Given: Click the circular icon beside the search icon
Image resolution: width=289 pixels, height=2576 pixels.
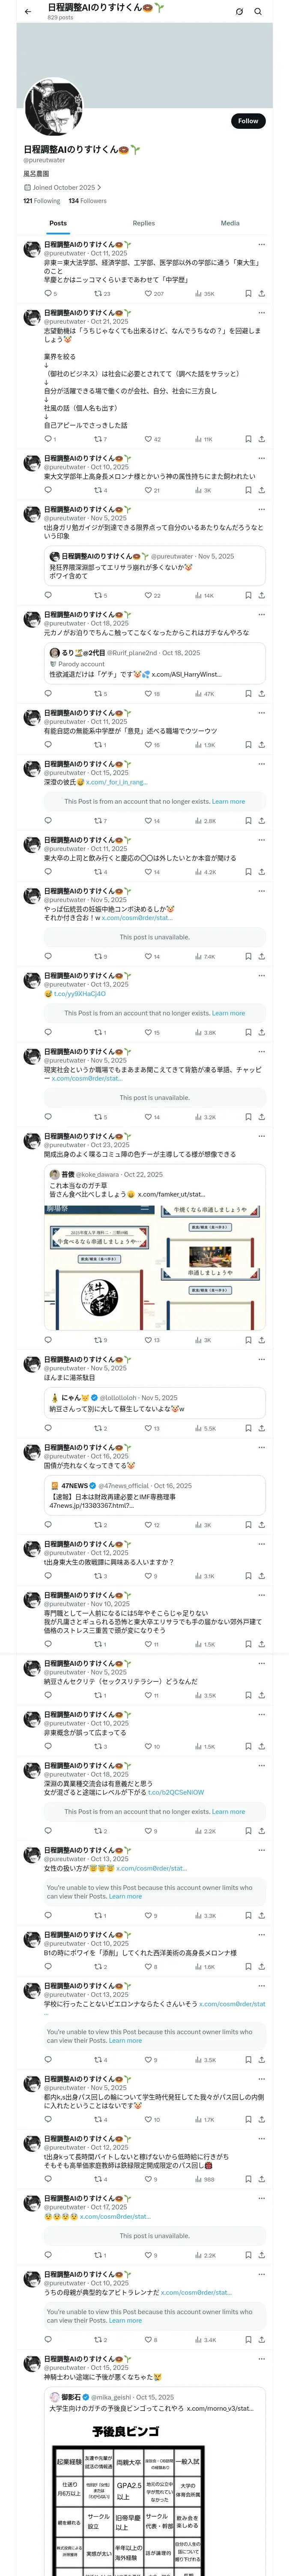Looking at the screenshot, I should [x=239, y=12].
